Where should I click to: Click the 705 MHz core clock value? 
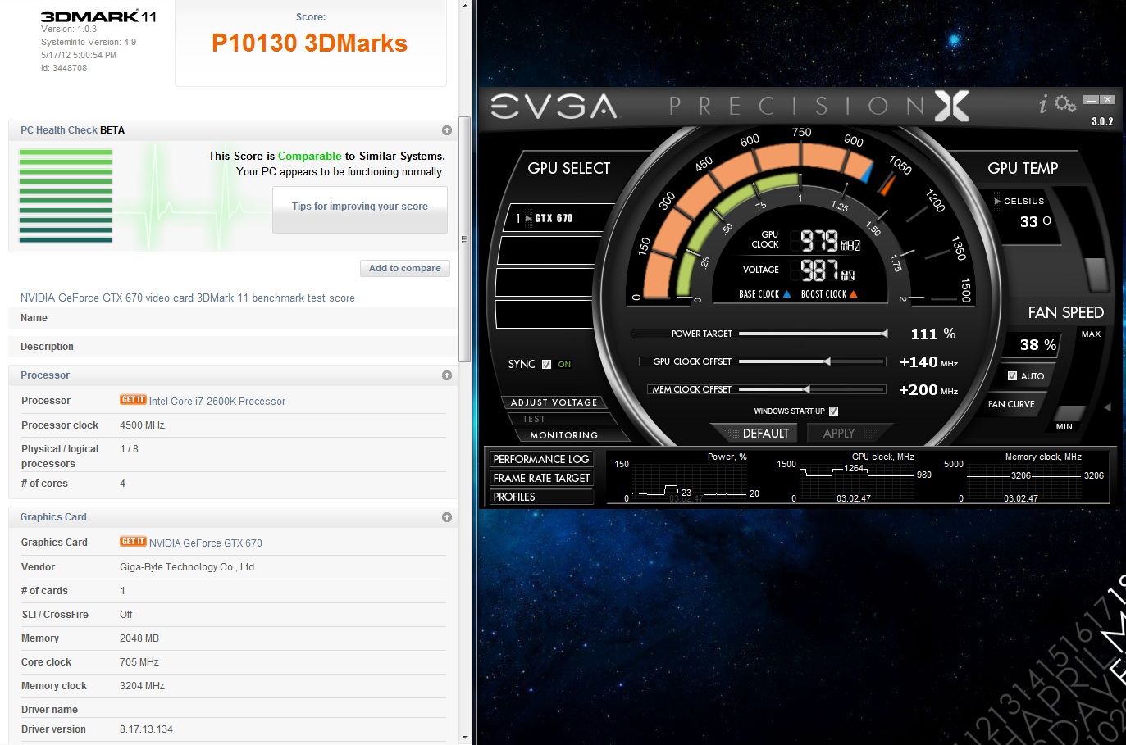[x=139, y=662]
